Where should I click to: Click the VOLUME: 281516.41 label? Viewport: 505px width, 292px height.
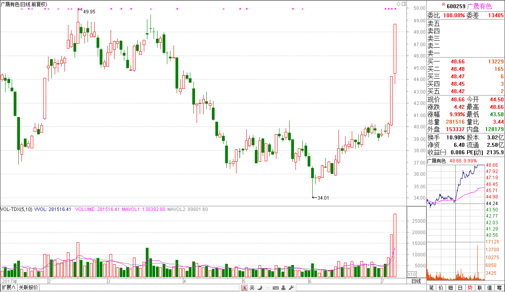click(97, 209)
